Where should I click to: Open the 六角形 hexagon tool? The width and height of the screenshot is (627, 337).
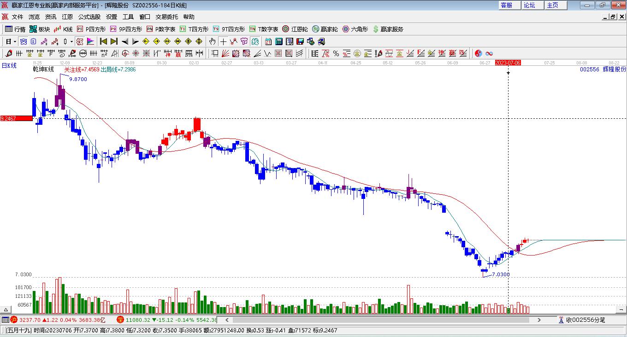[x=355, y=29]
